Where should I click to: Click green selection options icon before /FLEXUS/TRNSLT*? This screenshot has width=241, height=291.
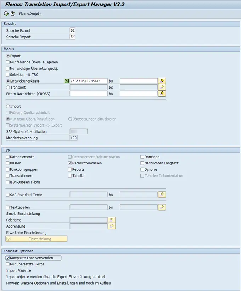(x=66, y=81)
